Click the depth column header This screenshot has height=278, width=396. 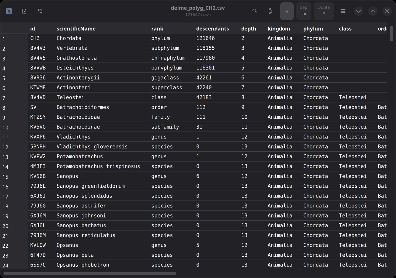point(249,29)
